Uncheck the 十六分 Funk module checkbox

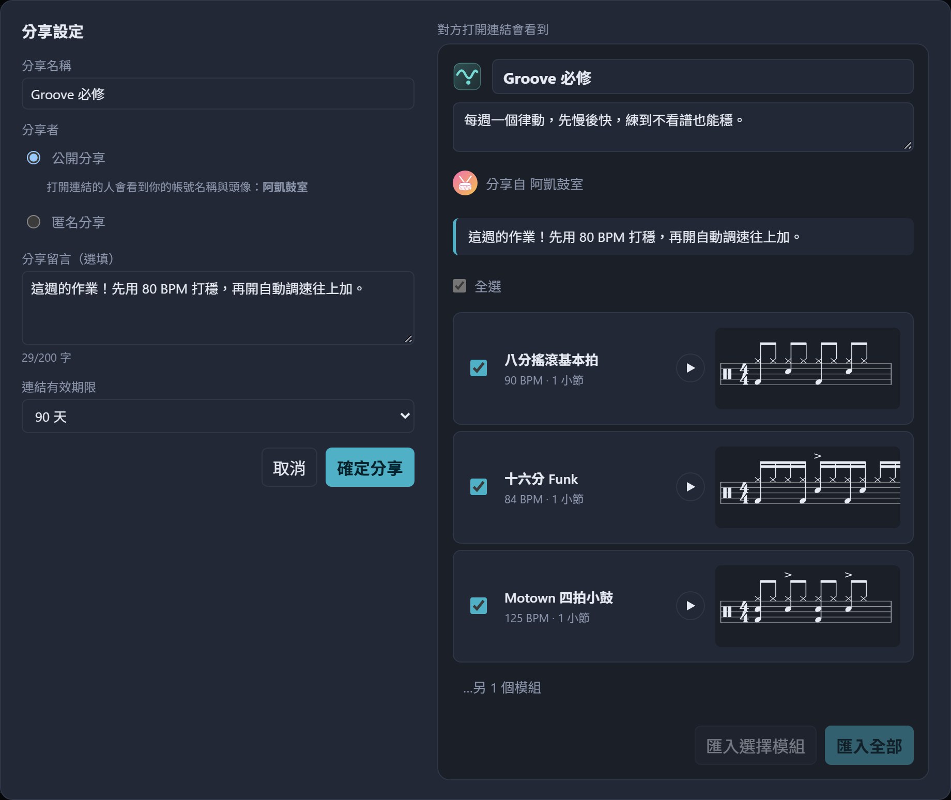coord(479,487)
